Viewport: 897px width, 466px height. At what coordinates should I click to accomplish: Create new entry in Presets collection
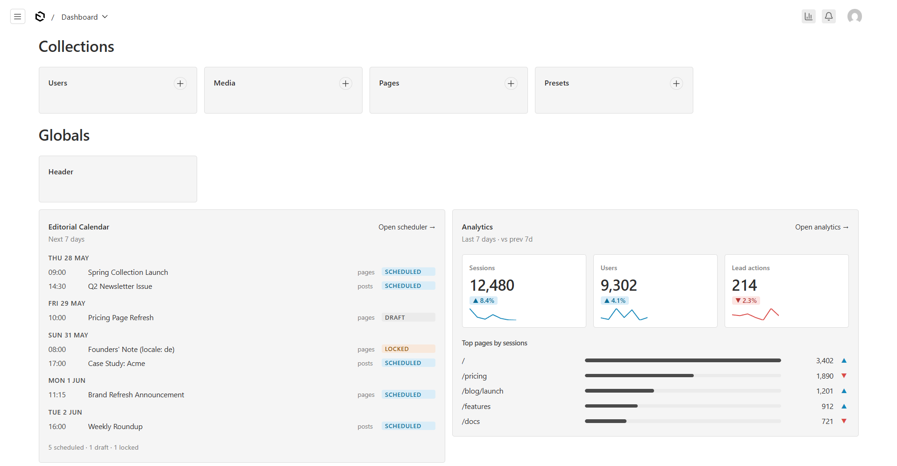[x=676, y=83]
